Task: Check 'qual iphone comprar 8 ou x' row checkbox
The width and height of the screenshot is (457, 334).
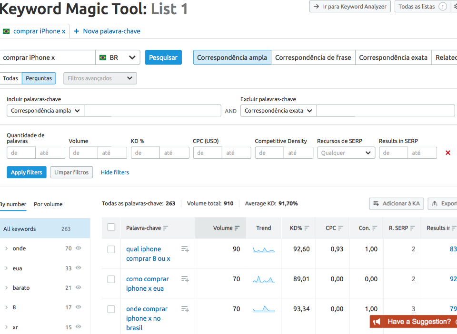Action: point(111,249)
